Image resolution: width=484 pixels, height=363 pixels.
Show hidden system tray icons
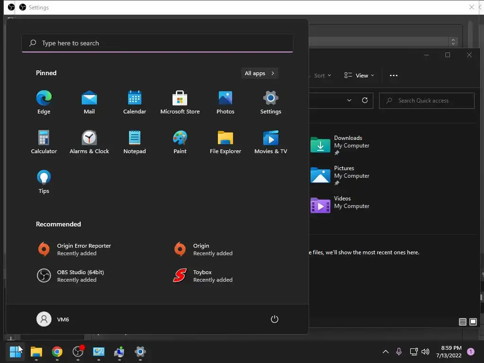point(386,352)
